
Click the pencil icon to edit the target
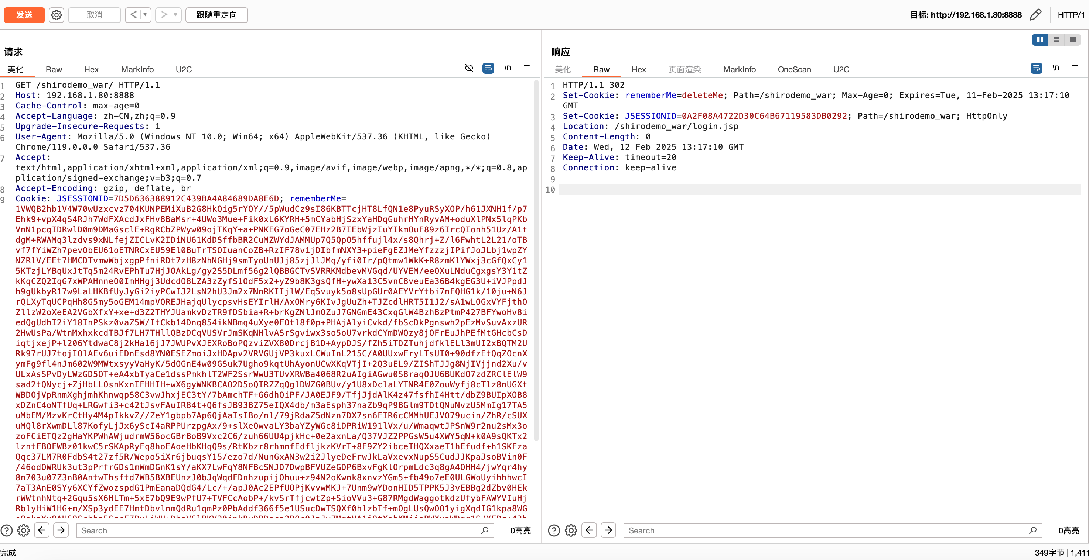click(1035, 15)
